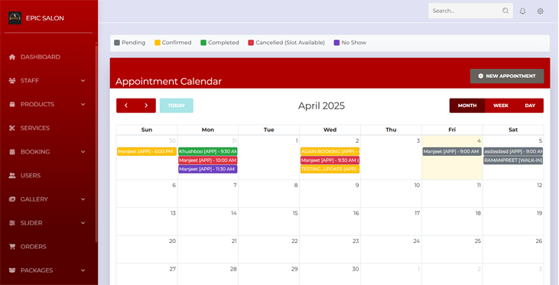Click the search magnifier icon
The height and width of the screenshot is (285, 559).
coord(505,11)
